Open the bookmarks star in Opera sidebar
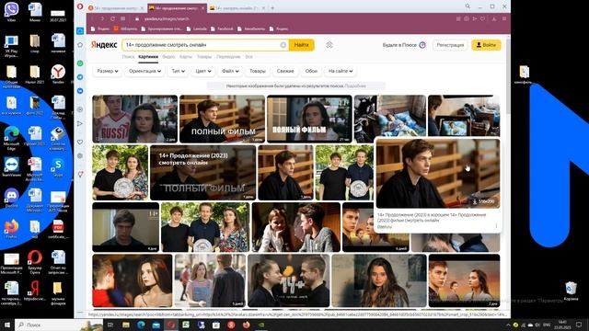The height and width of the screenshot is (331, 589). point(80,45)
